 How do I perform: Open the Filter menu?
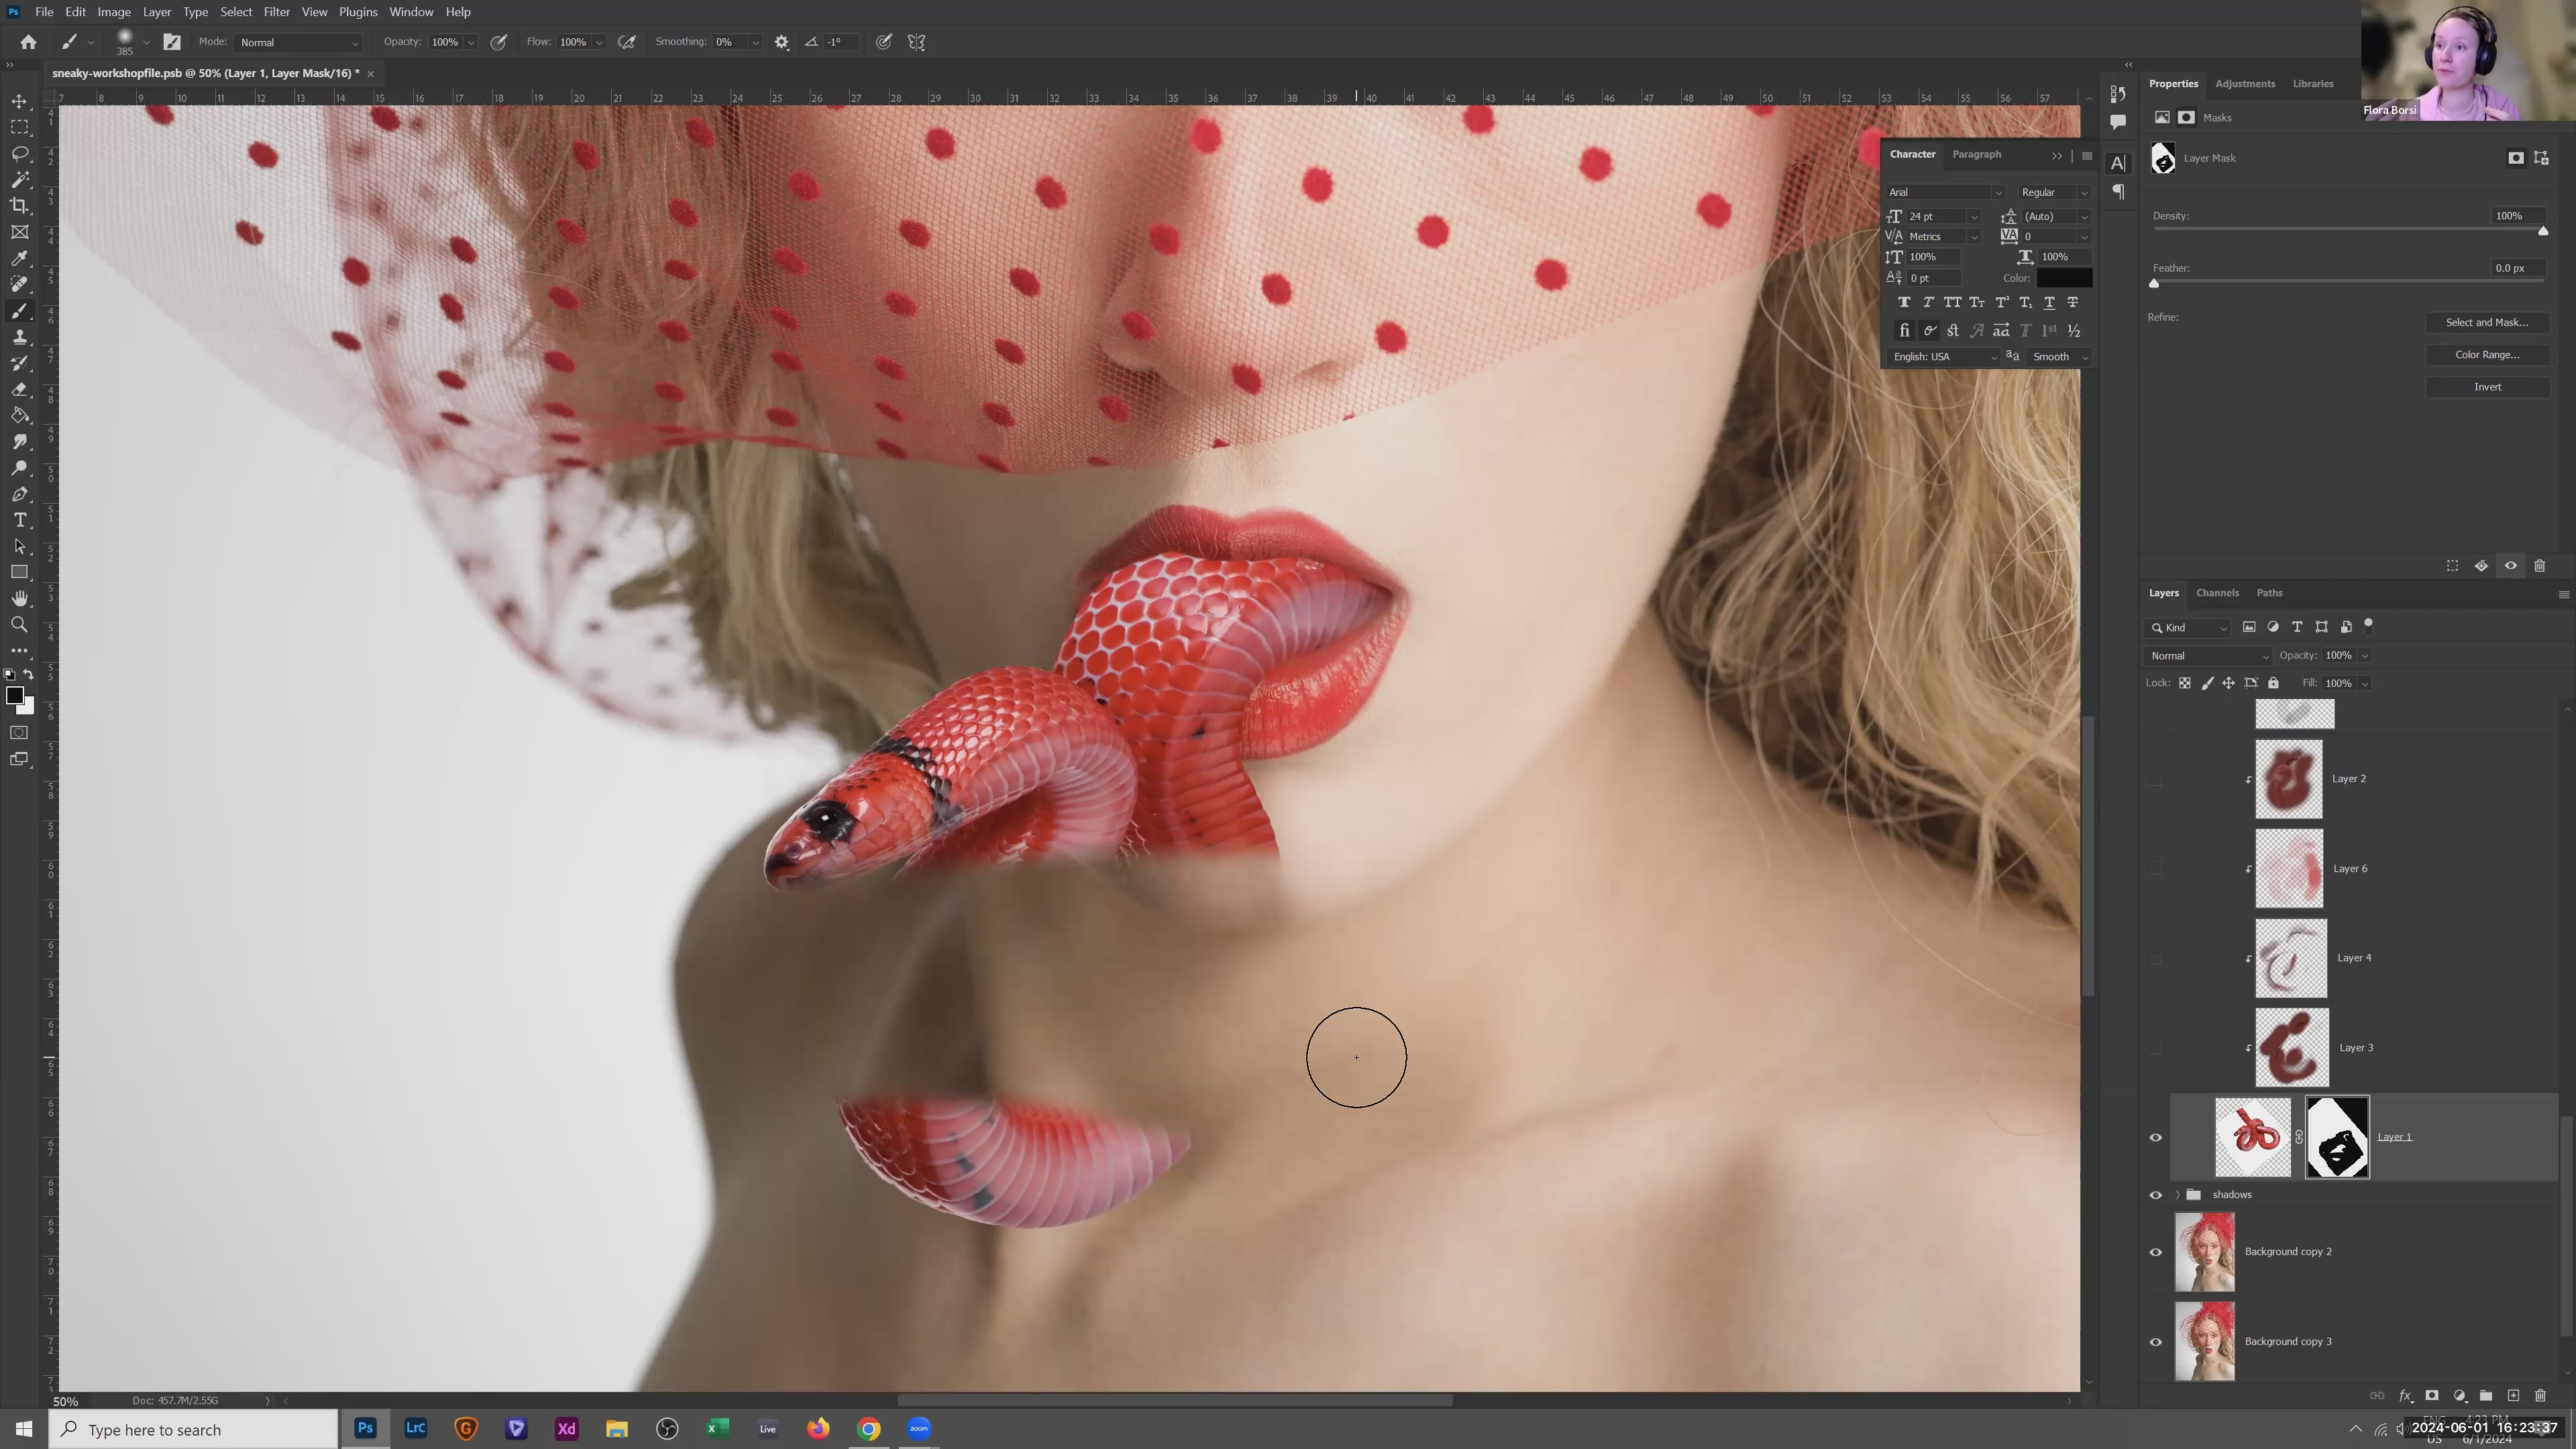pos(276,12)
